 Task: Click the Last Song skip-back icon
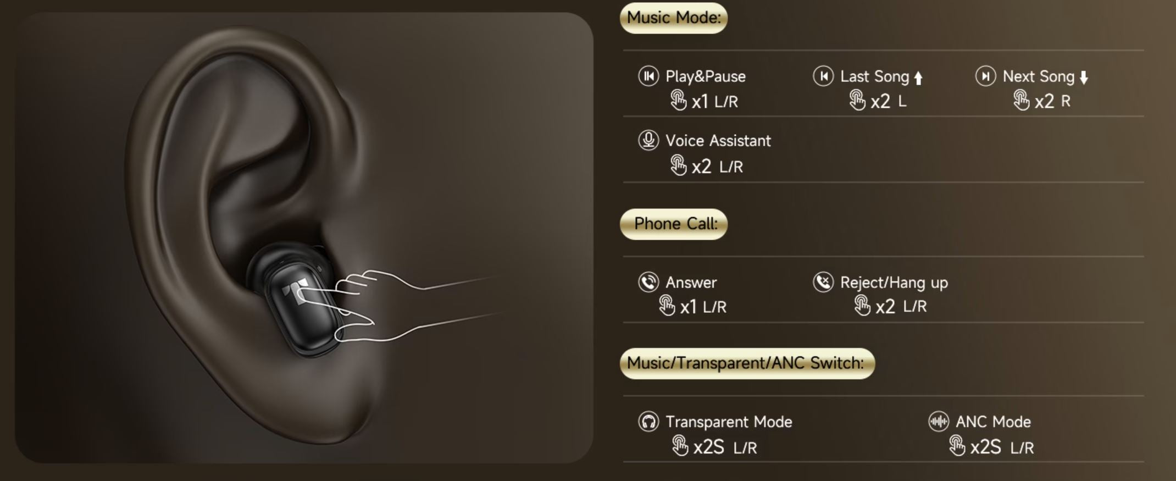(823, 76)
